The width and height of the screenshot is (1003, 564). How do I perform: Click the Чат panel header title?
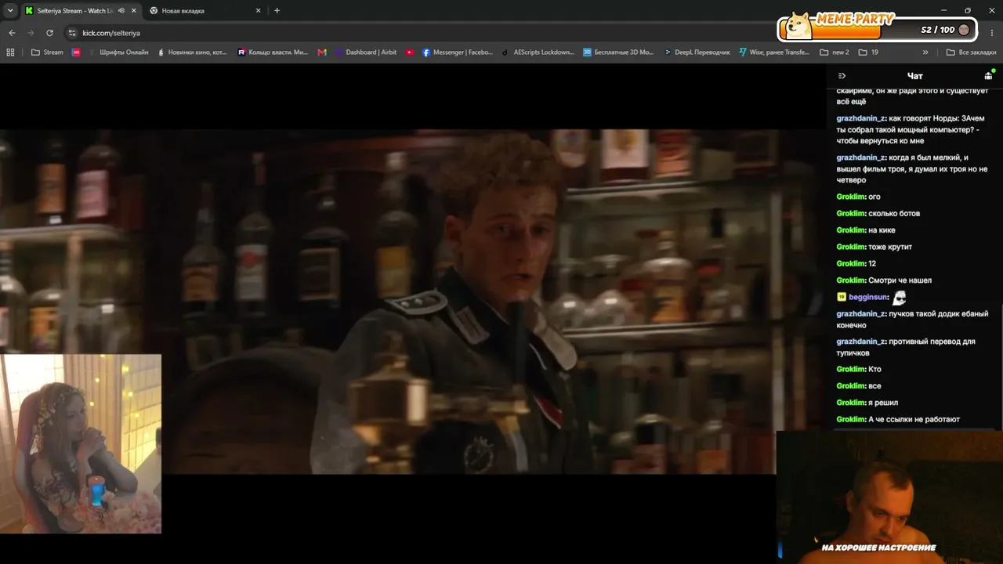pos(914,76)
